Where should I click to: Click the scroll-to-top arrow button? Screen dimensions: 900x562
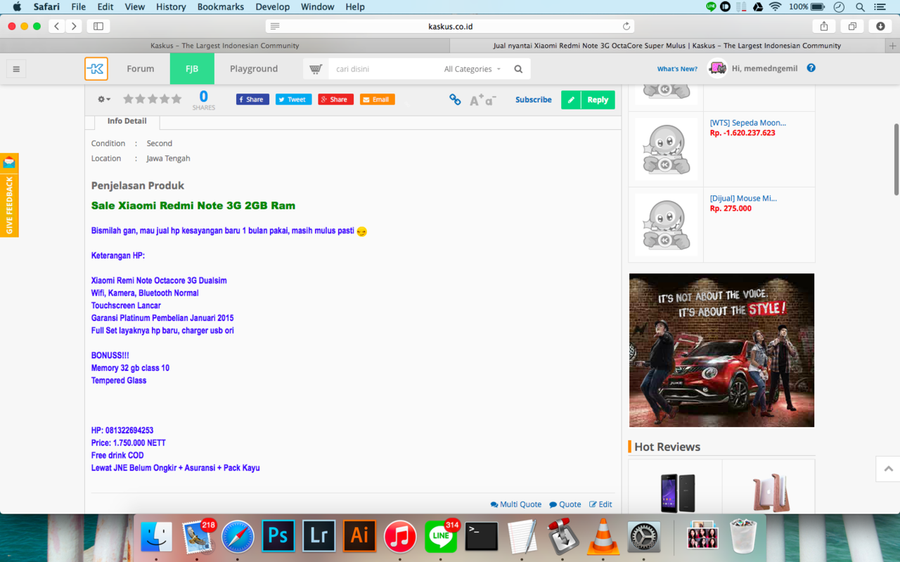pyautogui.click(x=888, y=469)
